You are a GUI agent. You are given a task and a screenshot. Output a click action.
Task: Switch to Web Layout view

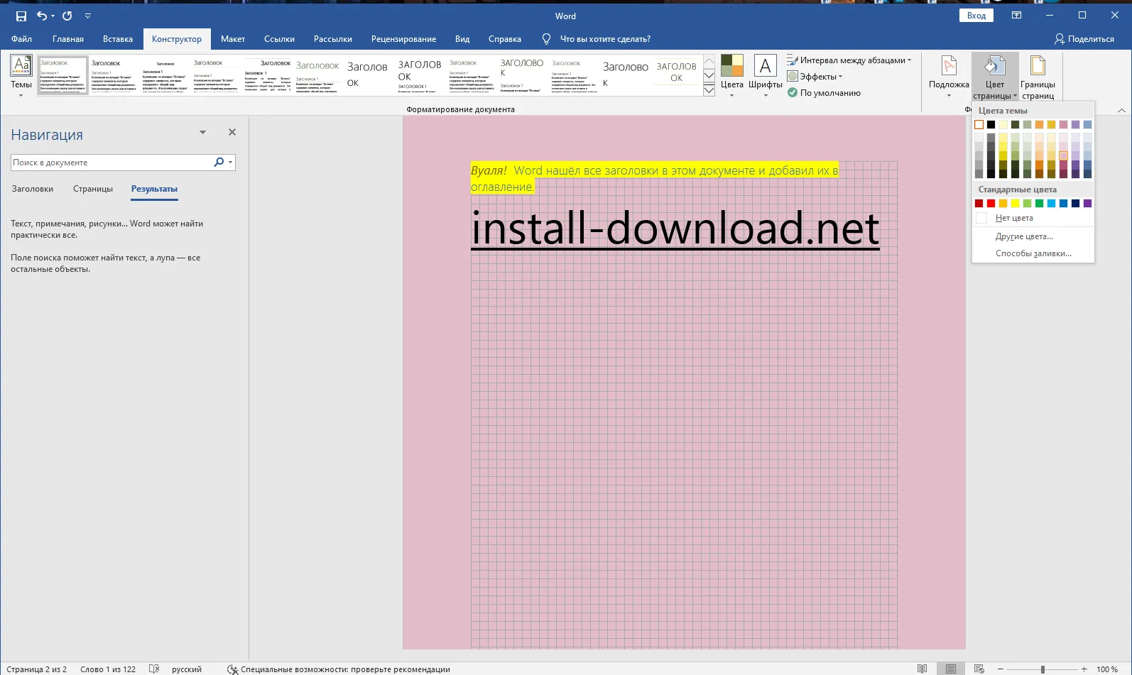click(979, 669)
